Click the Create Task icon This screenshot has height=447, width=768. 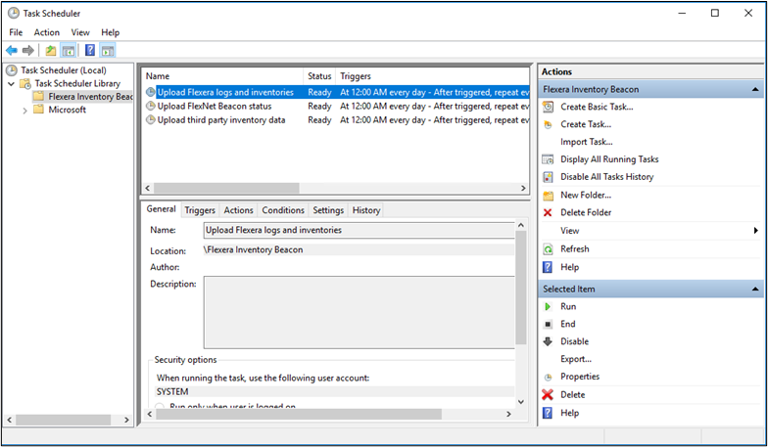[x=549, y=124]
